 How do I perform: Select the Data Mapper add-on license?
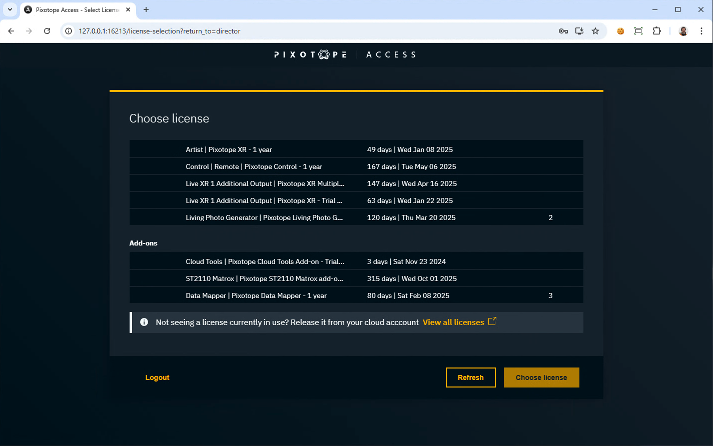[x=356, y=295]
